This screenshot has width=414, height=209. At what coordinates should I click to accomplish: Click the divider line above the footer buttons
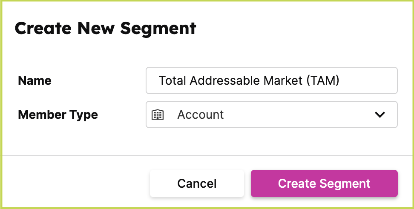207,156
